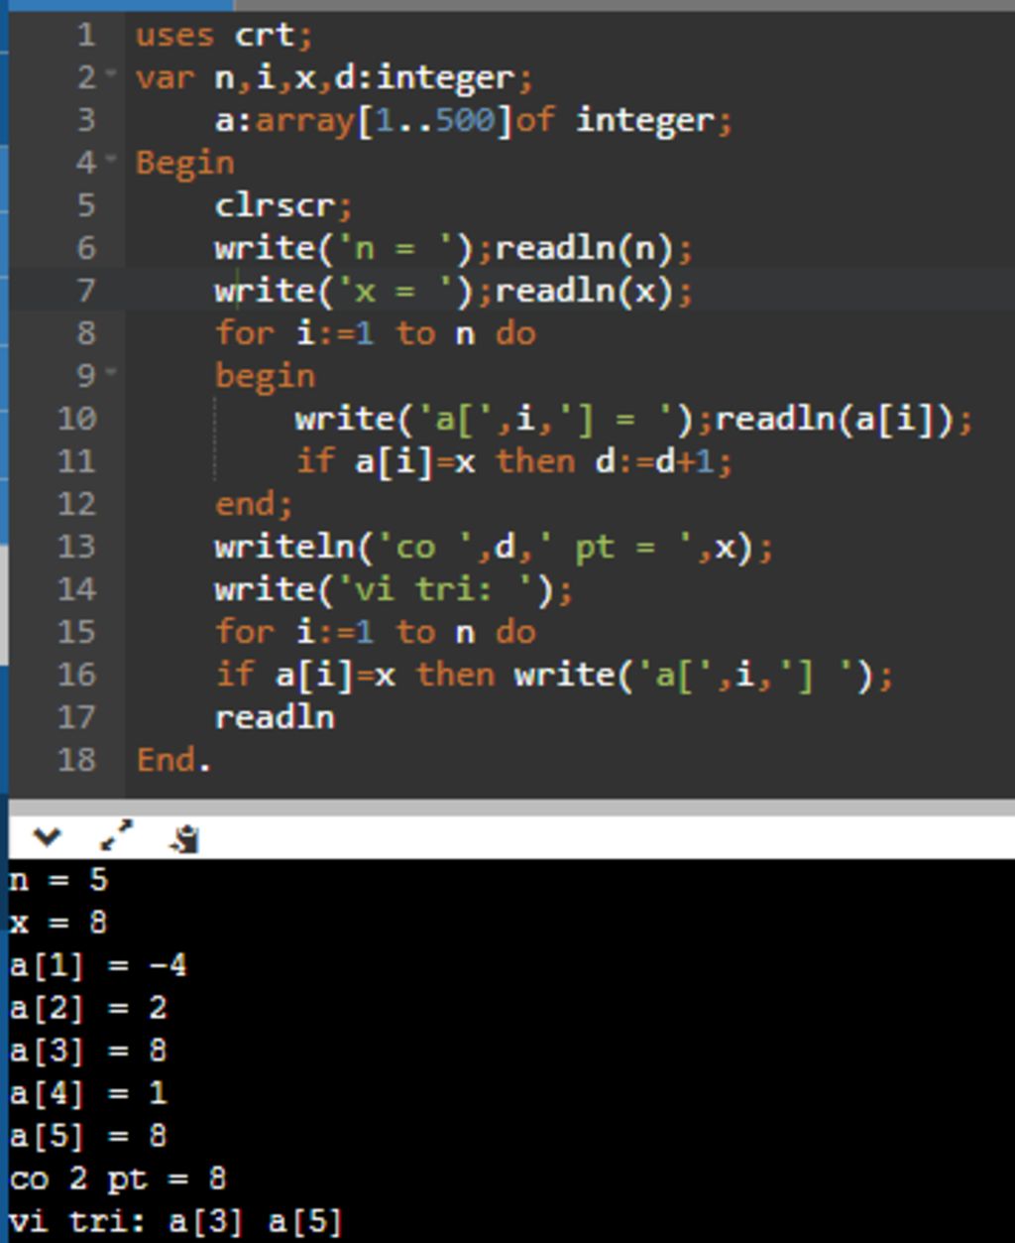Click console line 'a[4] = 1'
This screenshot has width=1015, height=1243.
coord(88,1093)
